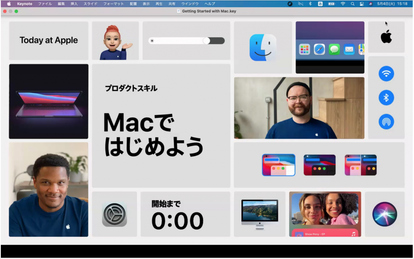Click the colorful Siri orb icon on slide
The height and width of the screenshot is (259, 414).
pos(385,214)
